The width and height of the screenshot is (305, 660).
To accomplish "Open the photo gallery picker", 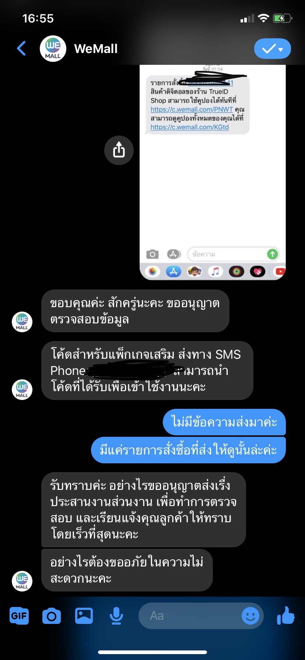I will point(84,615).
